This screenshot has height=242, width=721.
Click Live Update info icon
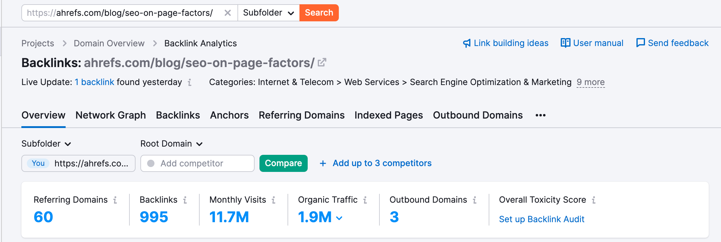coord(190,82)
